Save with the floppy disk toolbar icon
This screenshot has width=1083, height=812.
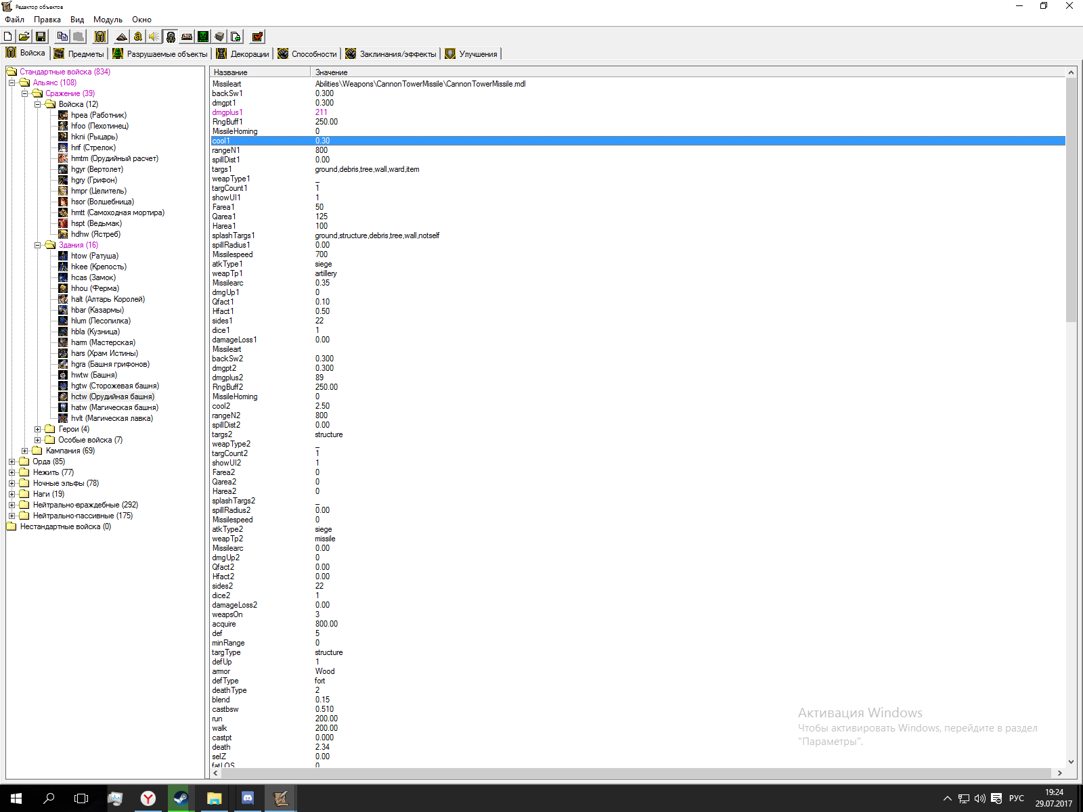tap(40, 37)
